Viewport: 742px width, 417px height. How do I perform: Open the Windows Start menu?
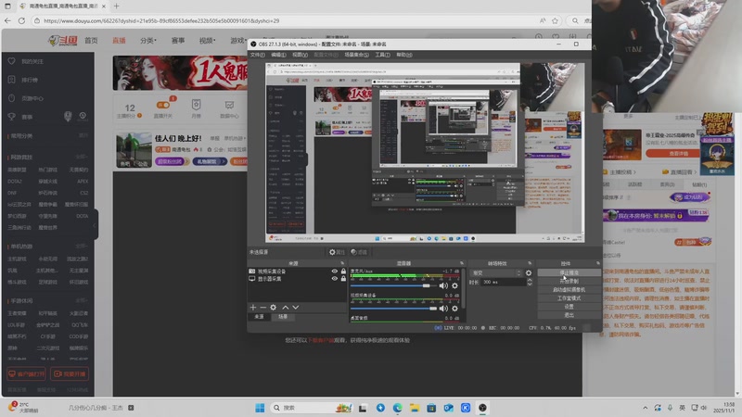click(260, 408)
